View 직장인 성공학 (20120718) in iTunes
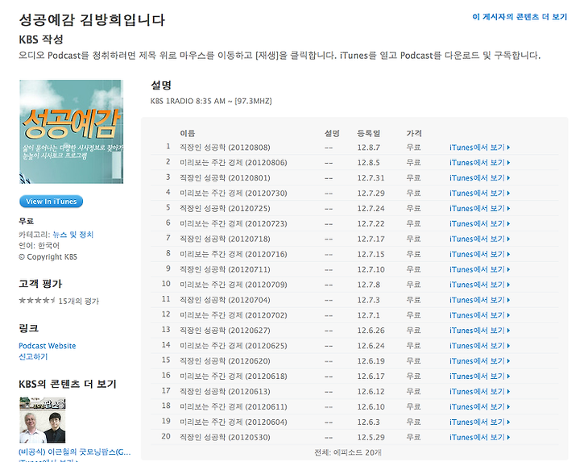 (480, 239)
